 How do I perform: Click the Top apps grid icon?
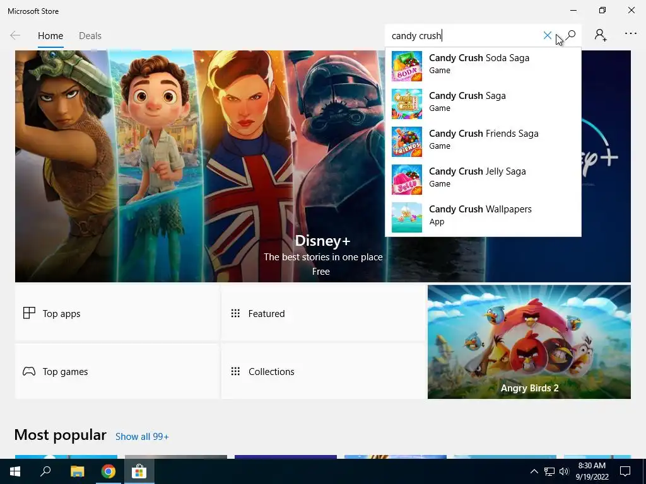29,313
